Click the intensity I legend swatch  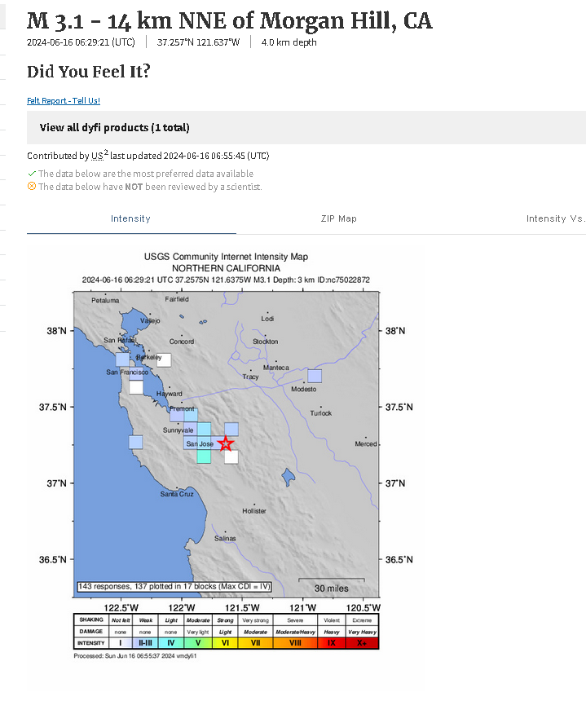pos(121,643)
